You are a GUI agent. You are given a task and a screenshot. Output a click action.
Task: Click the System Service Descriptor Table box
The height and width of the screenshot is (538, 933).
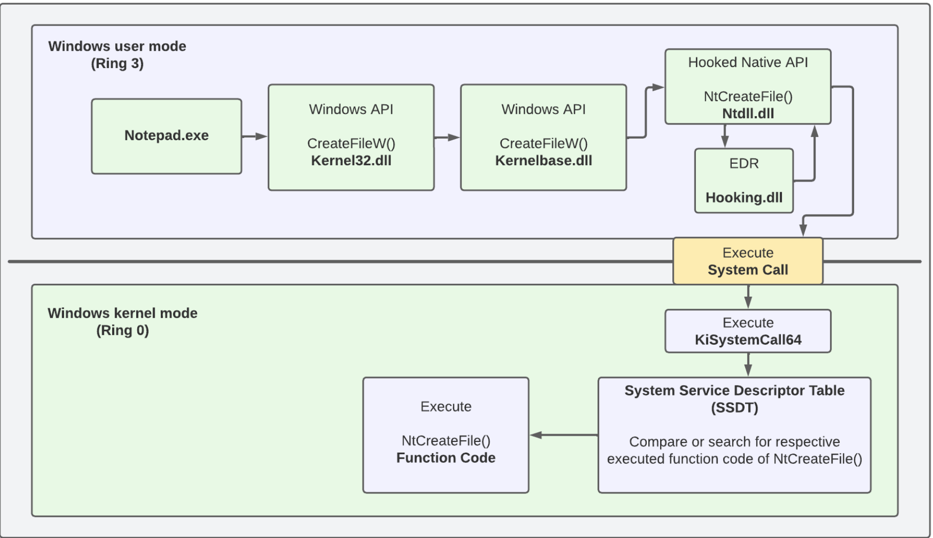(734, 435)
